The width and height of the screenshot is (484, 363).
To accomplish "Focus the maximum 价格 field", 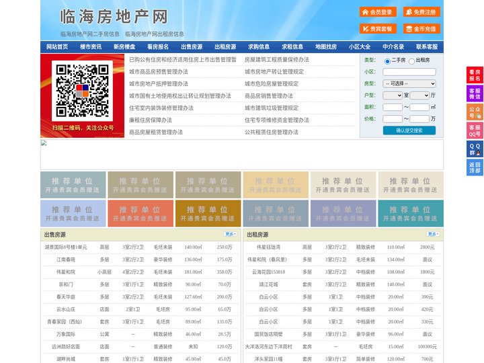I will click(x=419, y=119).
